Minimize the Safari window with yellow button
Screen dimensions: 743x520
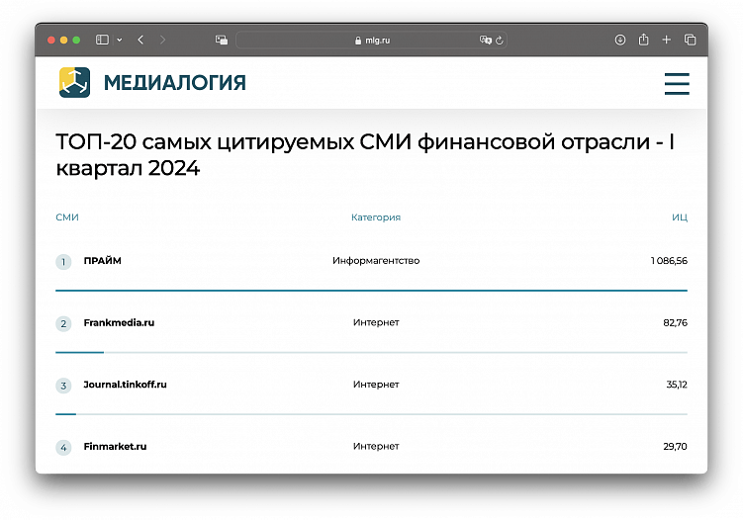pyautogui.click(x=64, y=40)
